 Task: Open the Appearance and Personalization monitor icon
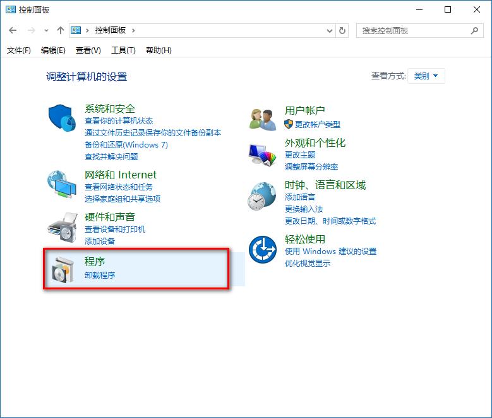263,154
